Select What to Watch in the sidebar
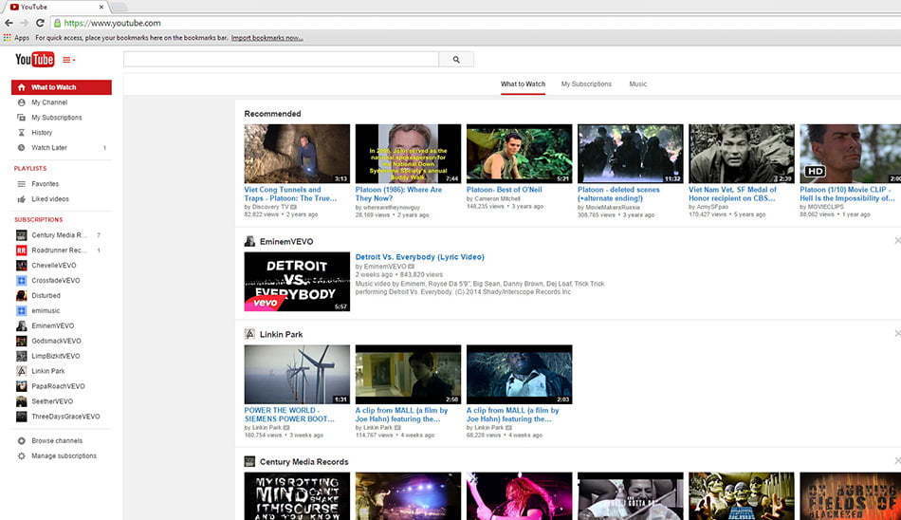This screenshot has width=901, height=520. pyautogui.click(x=62, y=87)
